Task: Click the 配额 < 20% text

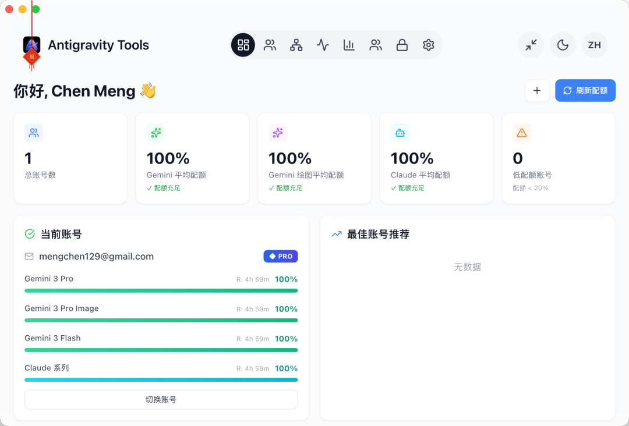Action: coord(531,188)
